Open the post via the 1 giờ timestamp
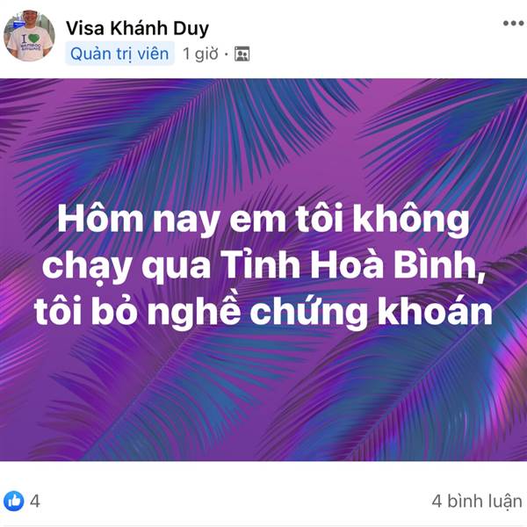This screenshot has width=527, height=527. coord(200,54)
